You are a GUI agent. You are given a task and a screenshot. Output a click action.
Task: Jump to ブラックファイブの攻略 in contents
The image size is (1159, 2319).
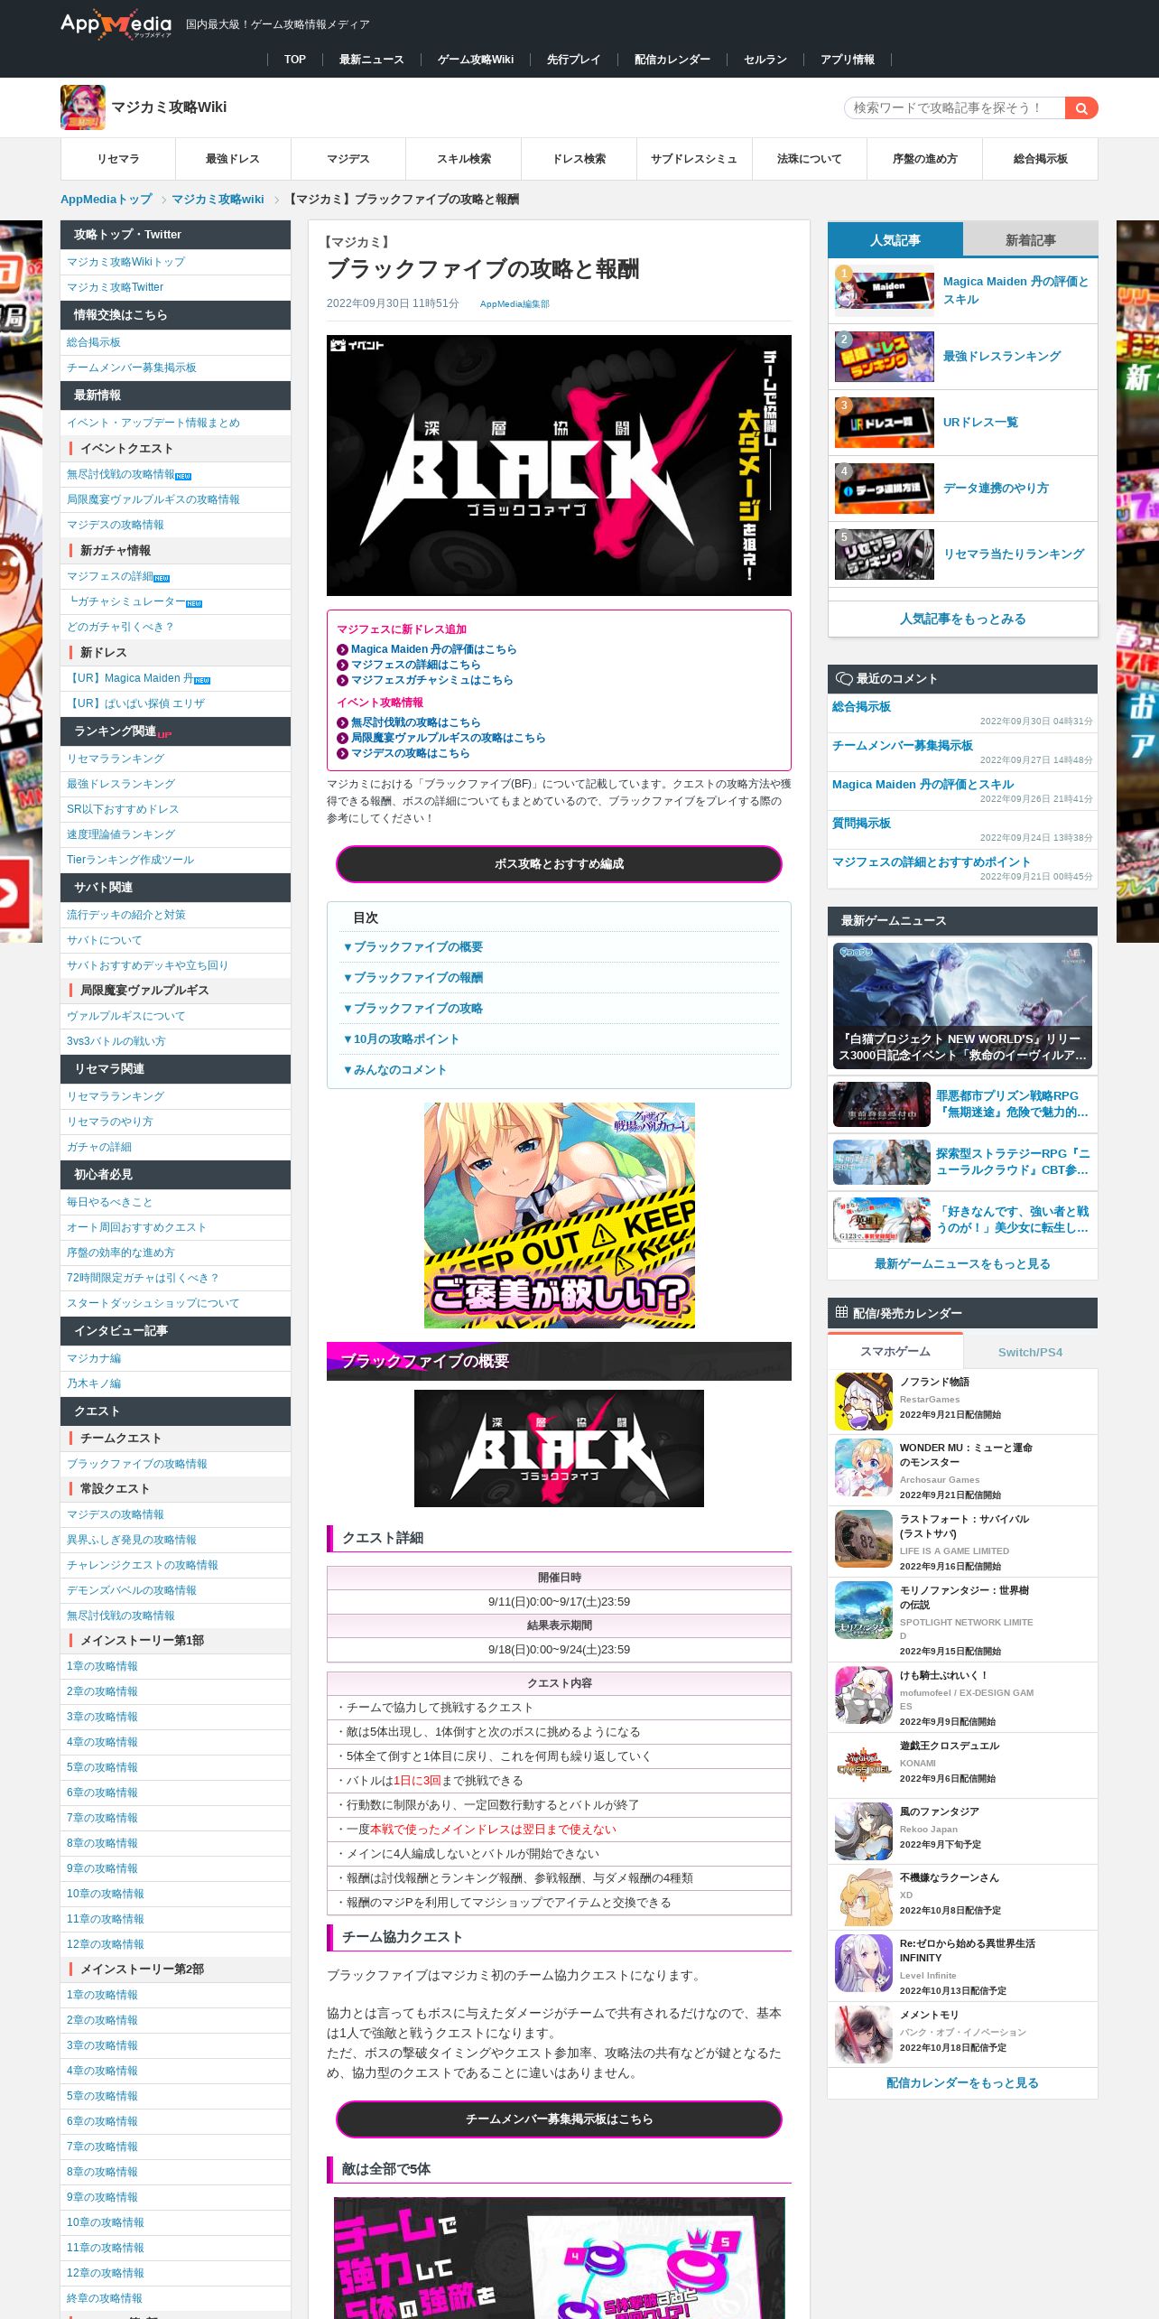(413, 1009)
